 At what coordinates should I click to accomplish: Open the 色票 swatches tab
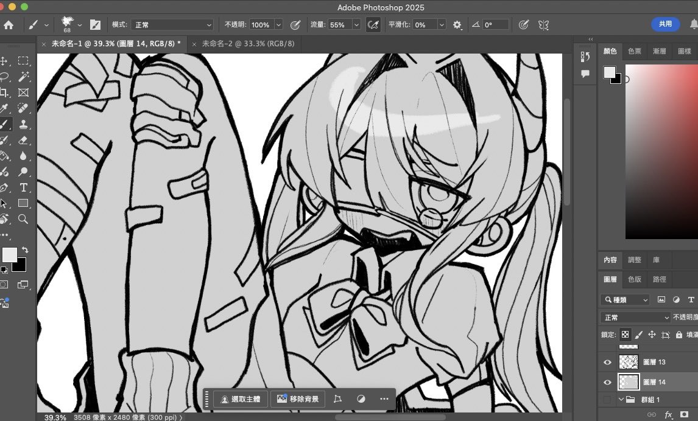tap(634, 51)
